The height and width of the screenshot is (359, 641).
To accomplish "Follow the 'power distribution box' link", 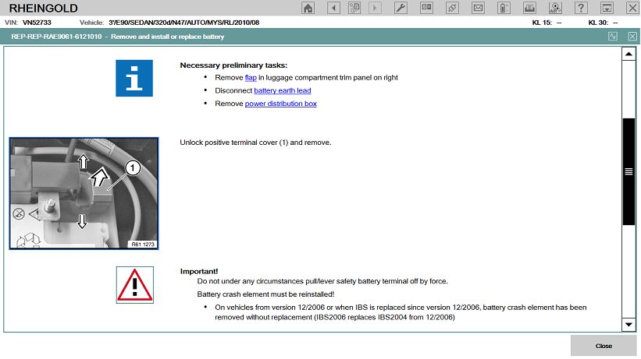I will click(x=281, y=104).
